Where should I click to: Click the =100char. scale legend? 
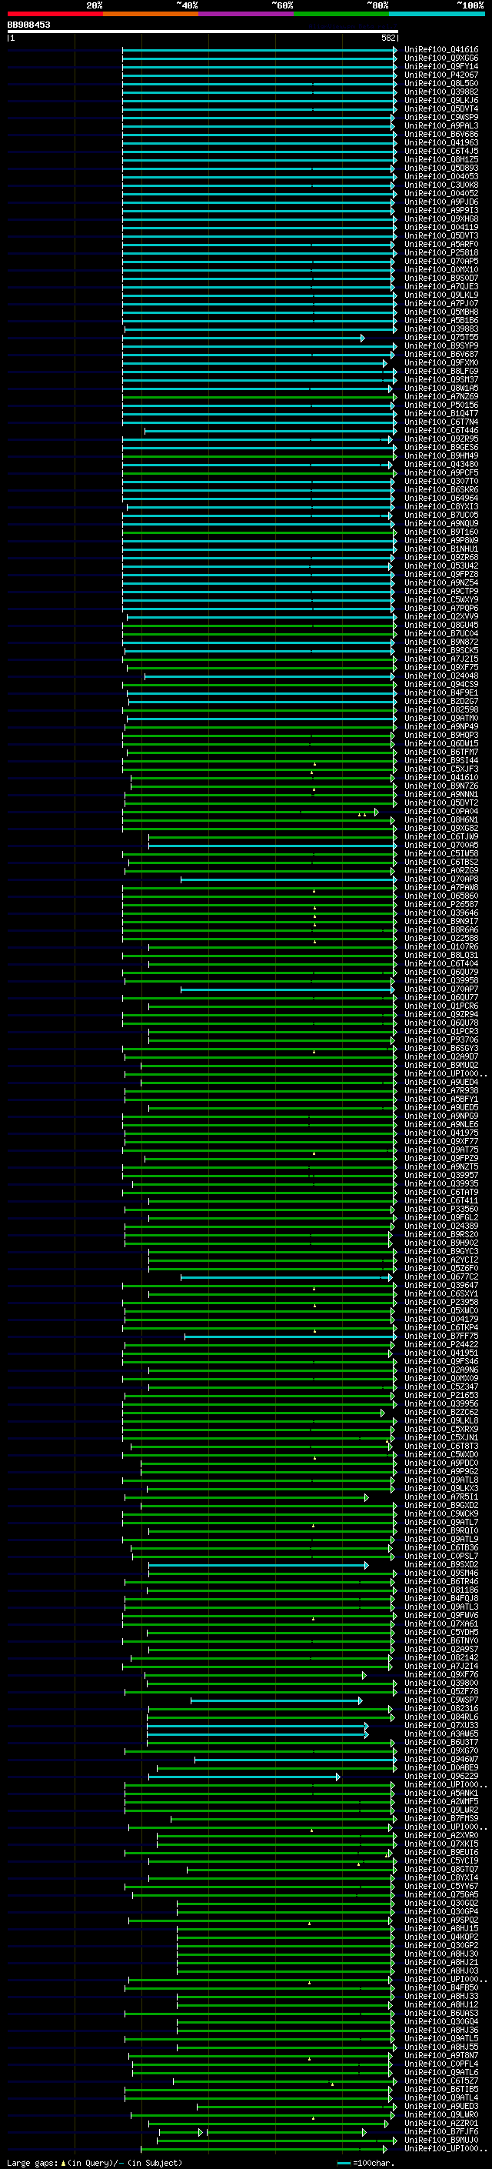tap(367, 2163)
